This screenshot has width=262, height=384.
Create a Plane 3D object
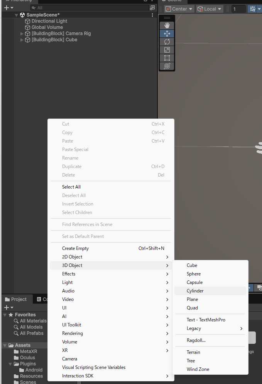(x=210, y=299)
